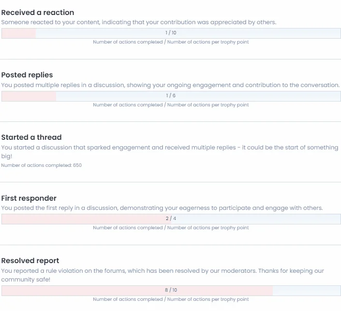The width and height of the screenshot is (341, 311).
Task: Click the Received a reaction progress bar
Action: pos(171,33)
